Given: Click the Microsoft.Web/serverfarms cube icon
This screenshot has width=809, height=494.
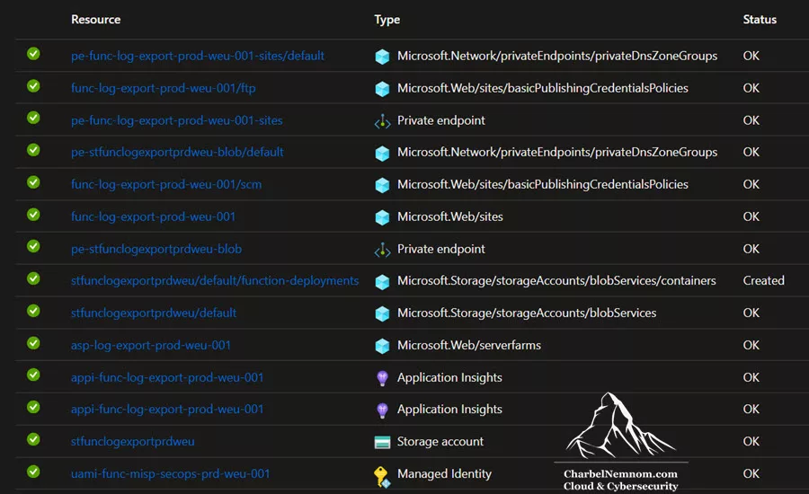Looking at the screenshot, I should (382, 346).
